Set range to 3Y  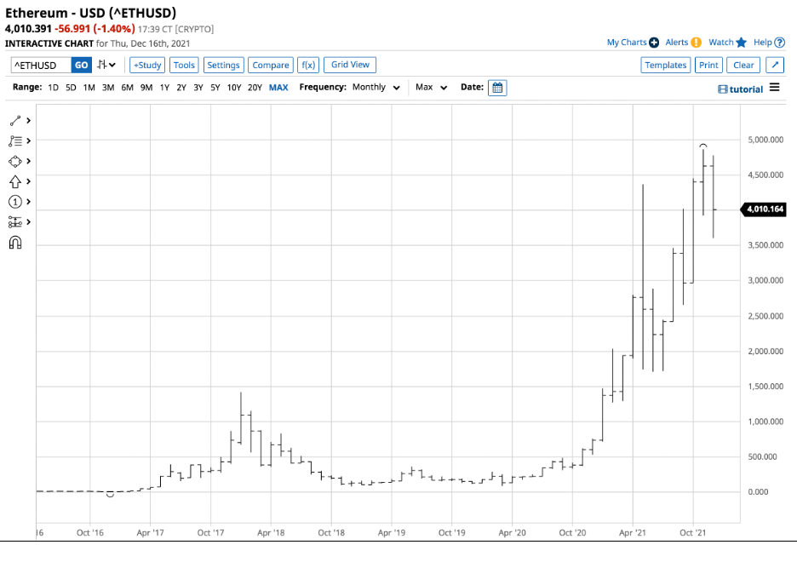click(x=198, y=88)
